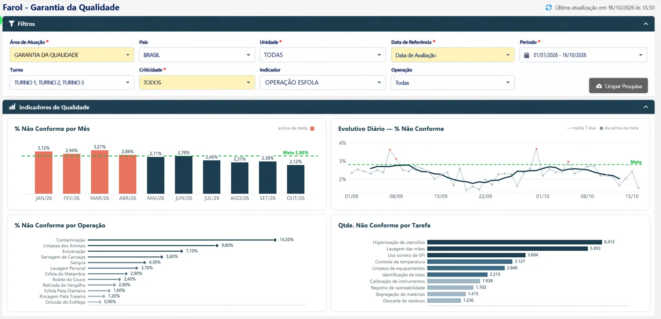The image size is (661, 319).
Task: Click the 'Contaminação' operation label
Action: point(71,240)
